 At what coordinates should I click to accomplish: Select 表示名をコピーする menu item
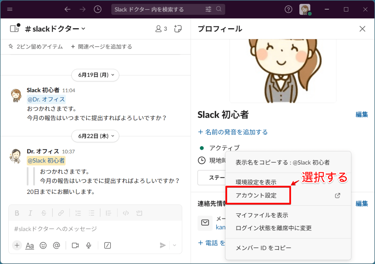(288, 162)
